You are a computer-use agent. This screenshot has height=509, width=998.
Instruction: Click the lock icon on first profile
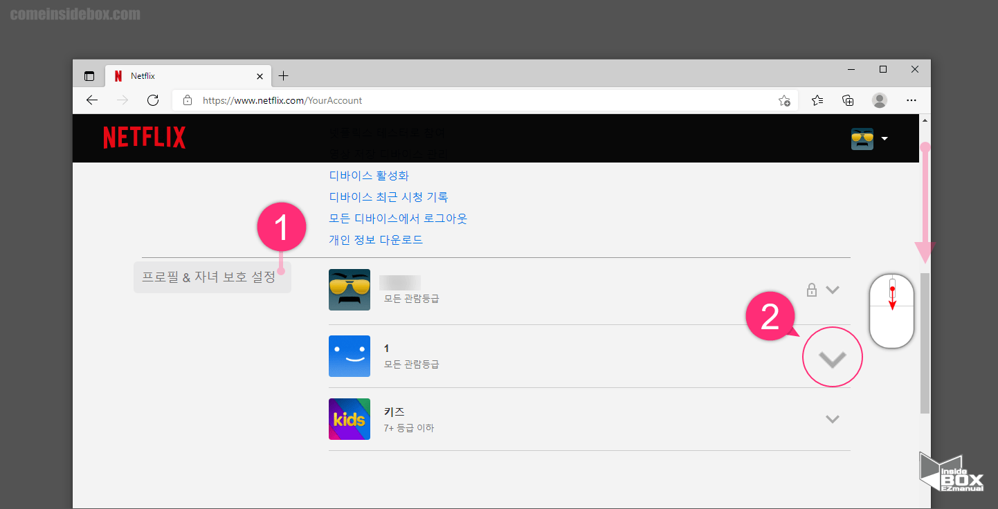(812, 290)
